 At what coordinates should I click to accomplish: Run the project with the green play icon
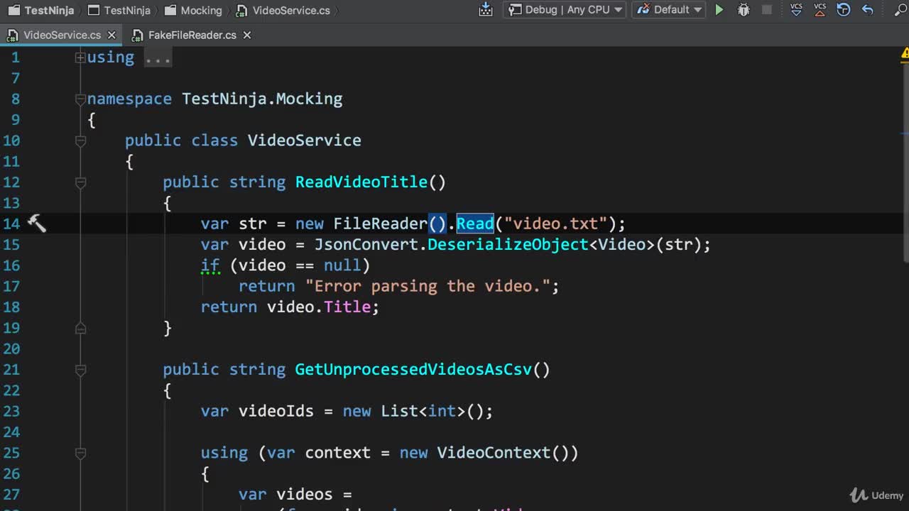click(719, 10)
